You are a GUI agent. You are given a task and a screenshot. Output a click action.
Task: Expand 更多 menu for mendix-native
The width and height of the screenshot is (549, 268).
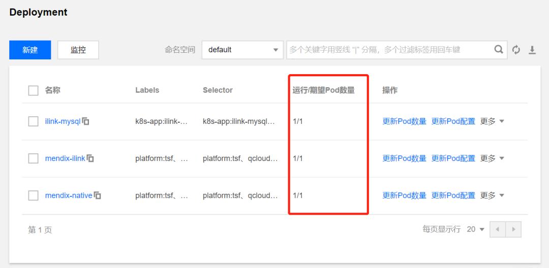click(492, 195)
